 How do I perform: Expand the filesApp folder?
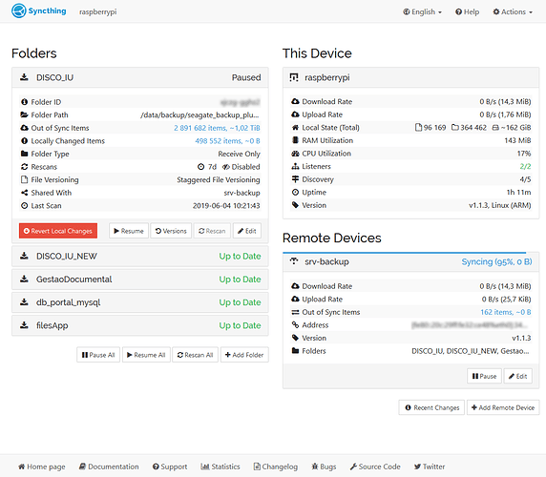[140, 325]
